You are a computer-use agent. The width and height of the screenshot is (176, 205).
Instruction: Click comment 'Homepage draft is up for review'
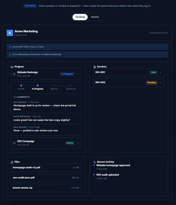point(45,107)
